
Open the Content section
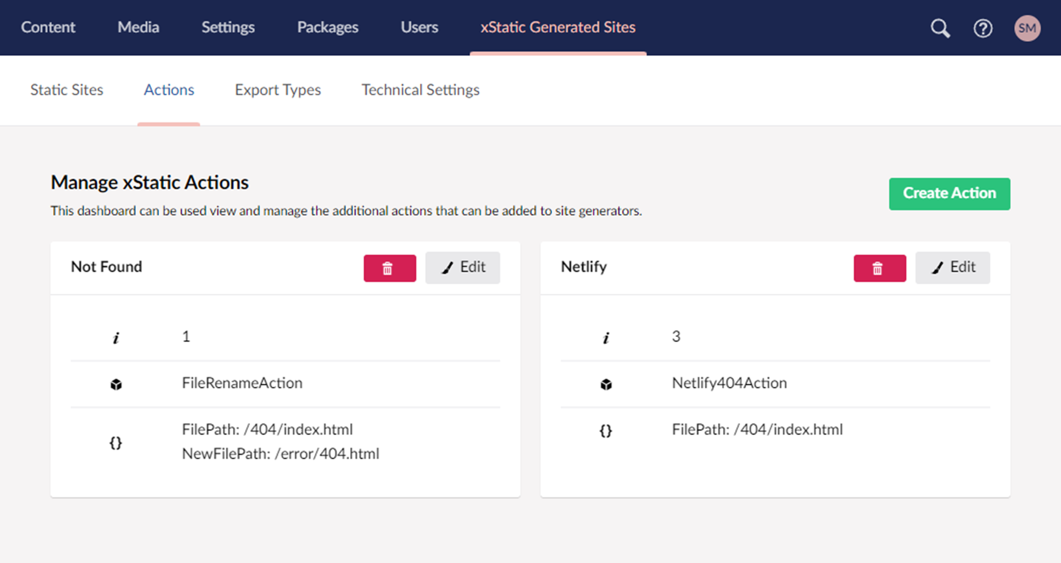48,27
